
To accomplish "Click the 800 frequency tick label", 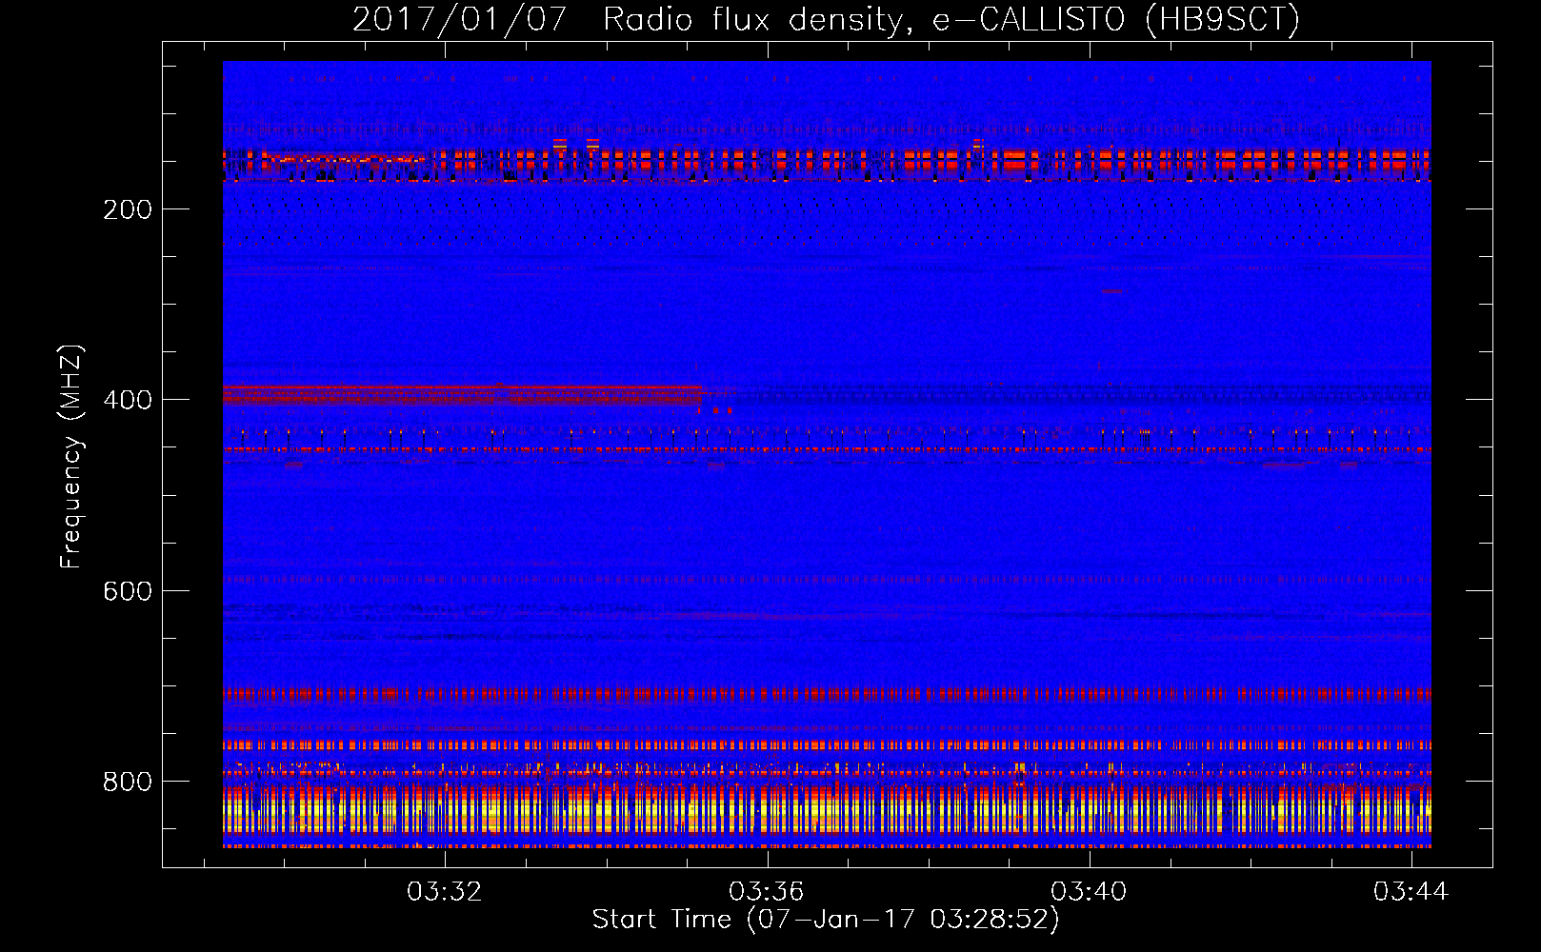I will click(x=128, y=782).
